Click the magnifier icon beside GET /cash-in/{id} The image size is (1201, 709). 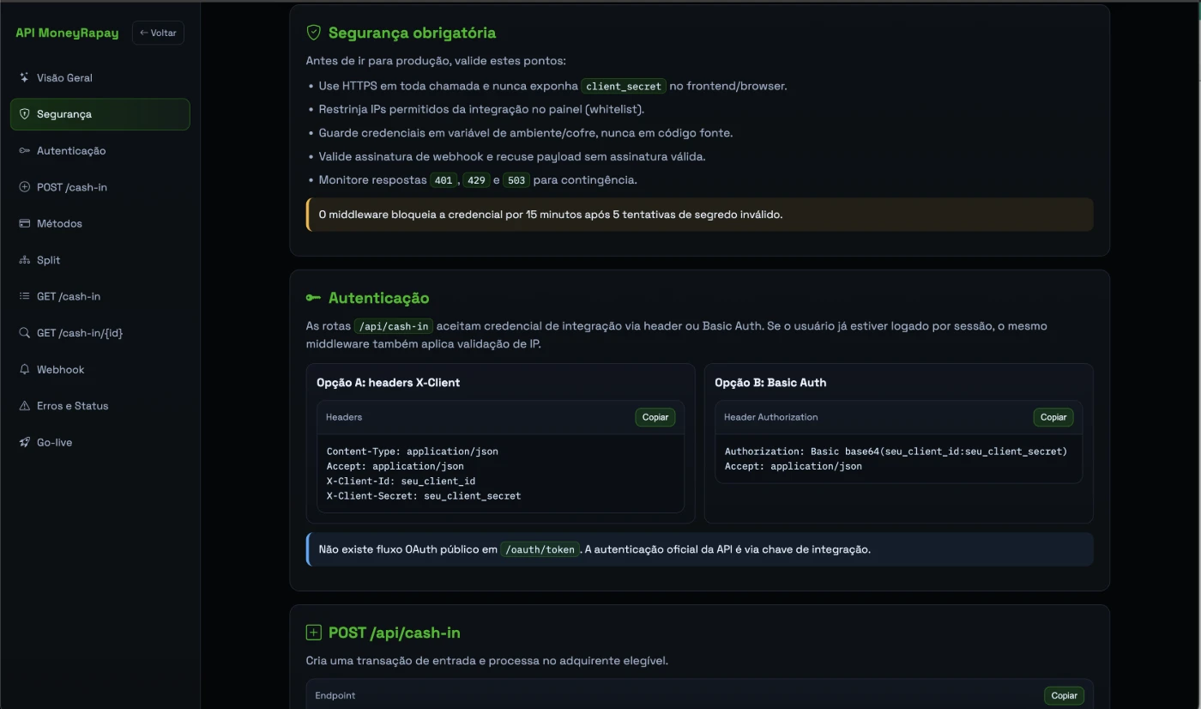point(24,333)
